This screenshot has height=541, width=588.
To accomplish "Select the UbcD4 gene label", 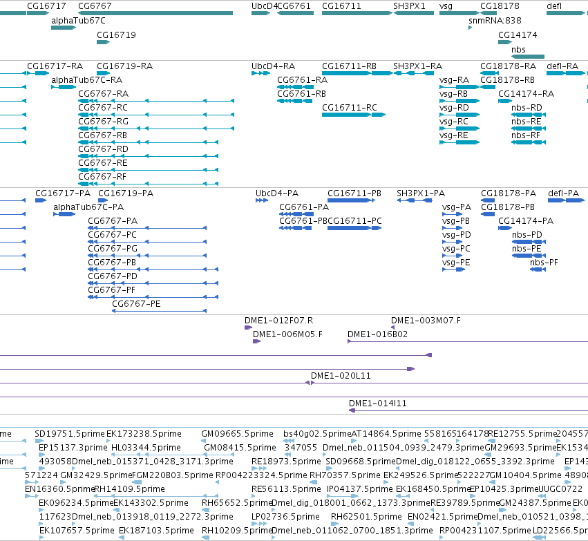I will pyautogui.click(x=265, y=6).
